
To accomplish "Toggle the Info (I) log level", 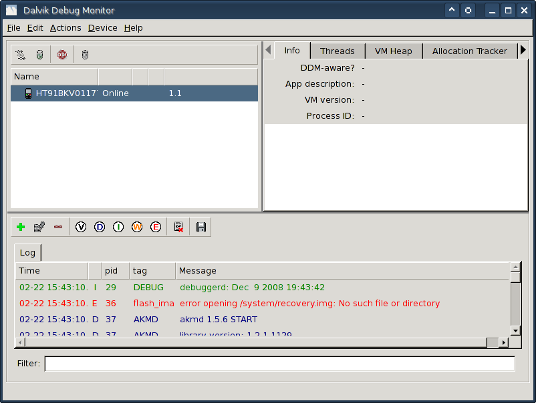I will [118, 227].
